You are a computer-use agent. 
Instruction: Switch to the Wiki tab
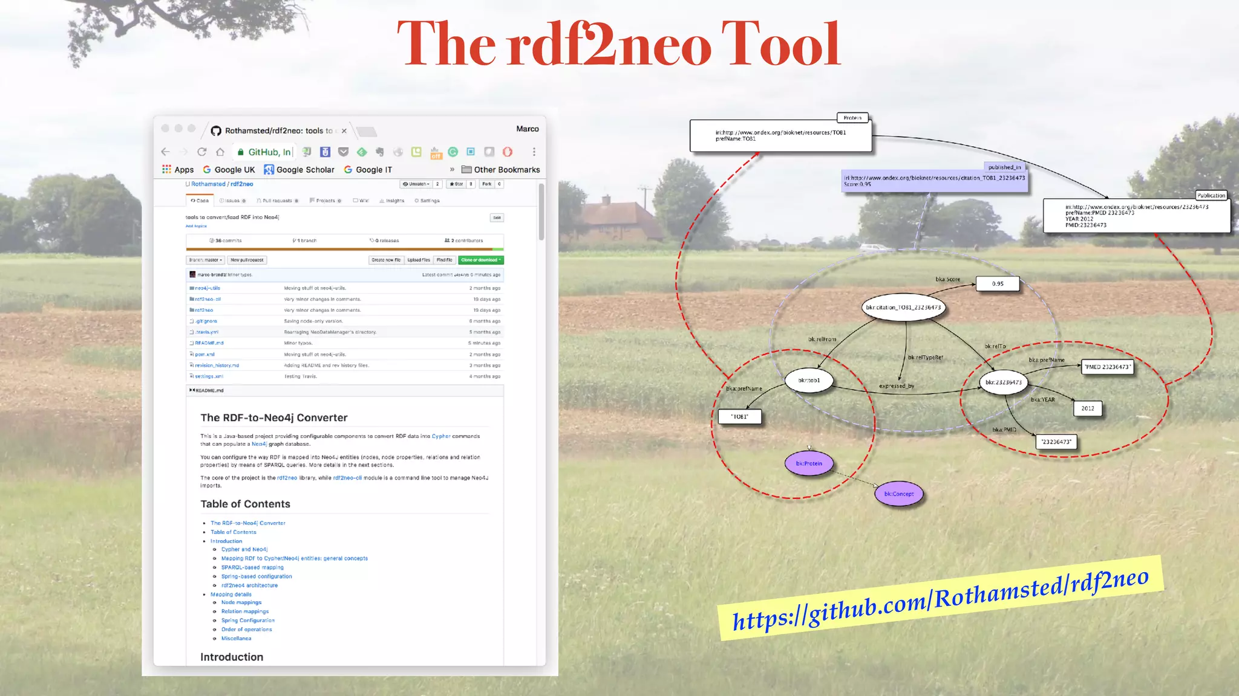[x=361, y=201]
